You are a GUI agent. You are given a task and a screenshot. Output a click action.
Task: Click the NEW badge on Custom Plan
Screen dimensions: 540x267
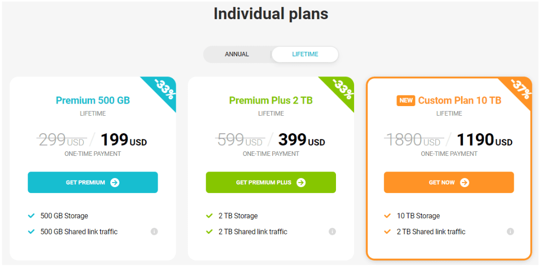(x=406, y=101)
